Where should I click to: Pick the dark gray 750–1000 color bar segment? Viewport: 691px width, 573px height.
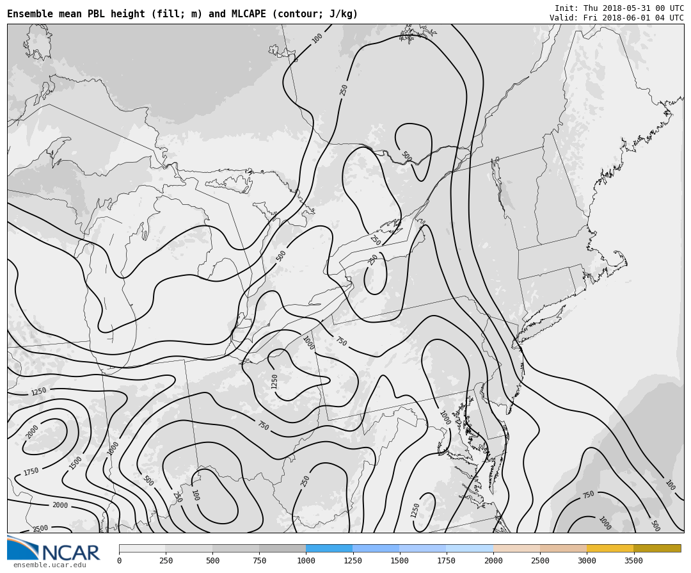(283, 548)
